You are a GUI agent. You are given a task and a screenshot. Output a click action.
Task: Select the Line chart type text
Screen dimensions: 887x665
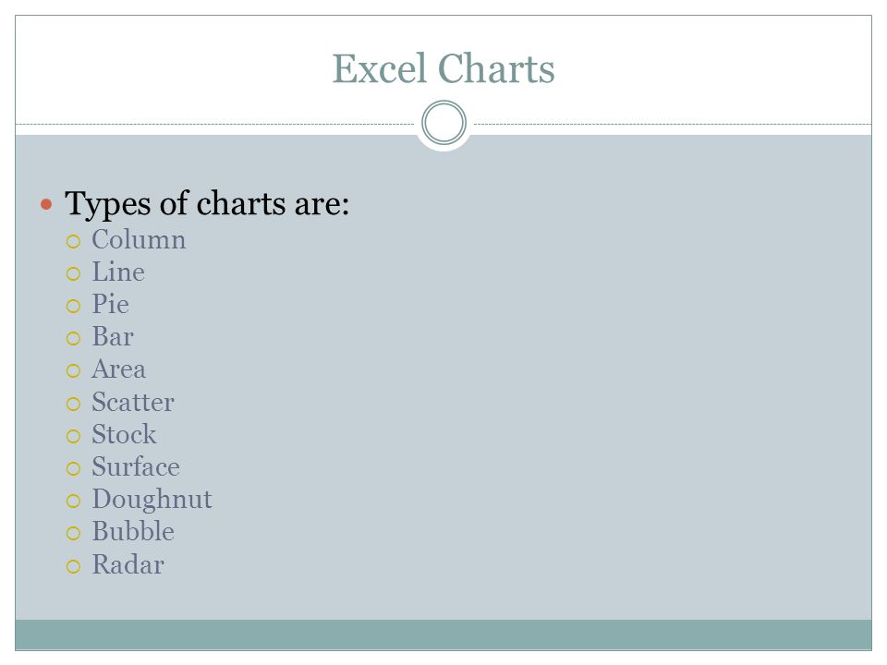coord(118,272)
